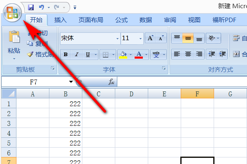Go to the 审阅 ribbon tab

click(170, 20)
